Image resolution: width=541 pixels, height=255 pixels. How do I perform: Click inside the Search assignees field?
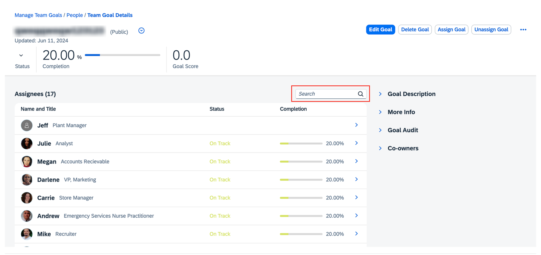pos(328,94)
